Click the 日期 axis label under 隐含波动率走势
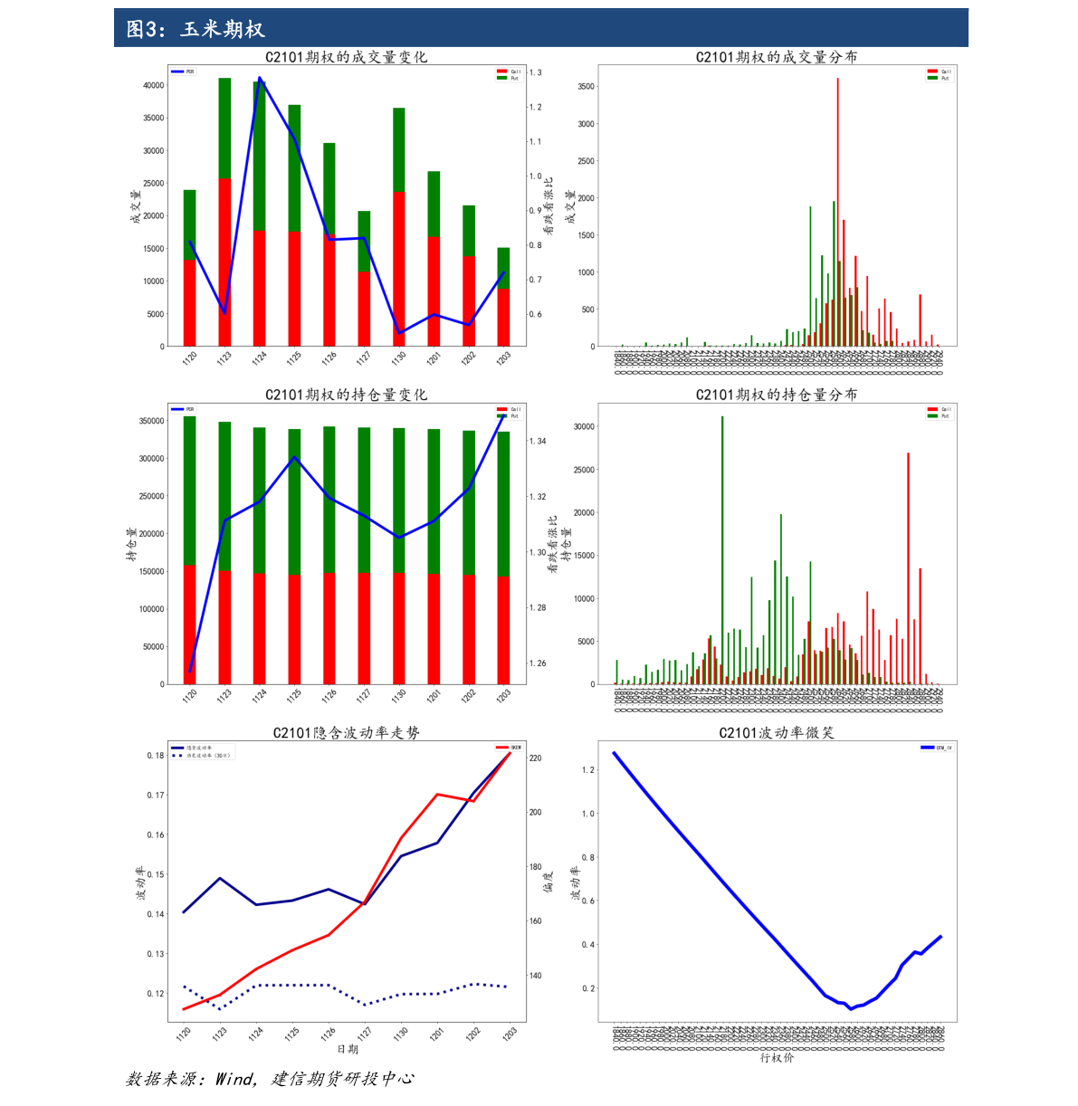 point(348,1049)
